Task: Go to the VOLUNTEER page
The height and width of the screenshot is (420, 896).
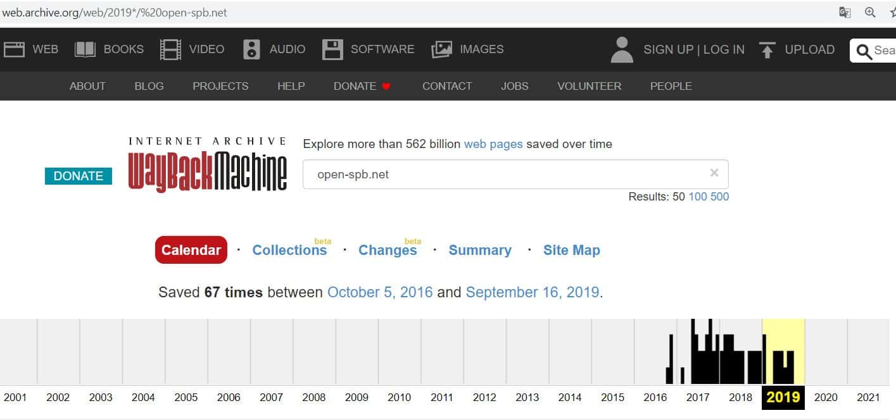Action: tap(590, 86)
